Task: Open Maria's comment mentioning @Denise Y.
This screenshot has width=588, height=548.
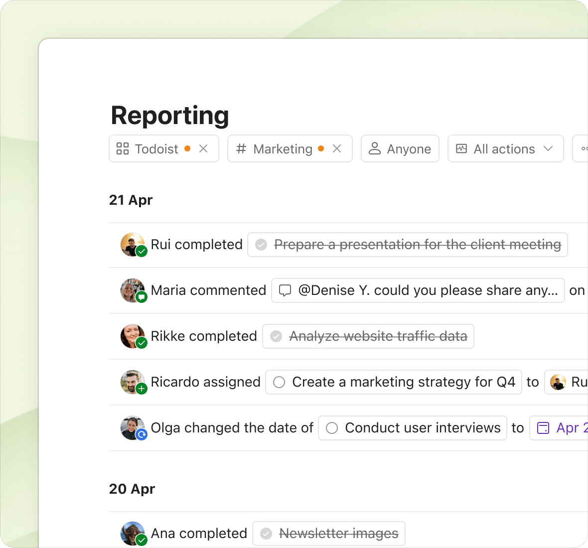Action: pos(418,290)
